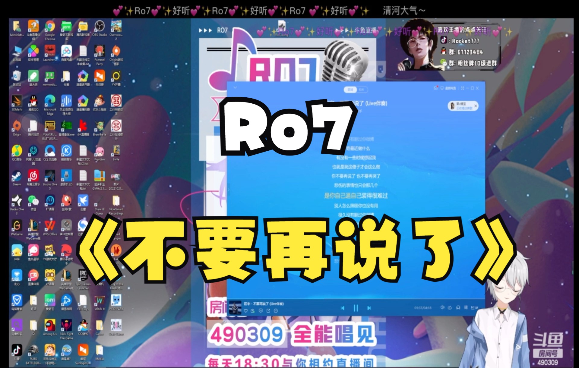
Task: Open the Microsoft Edge desktop icon
Action: (x=50, y=104)
